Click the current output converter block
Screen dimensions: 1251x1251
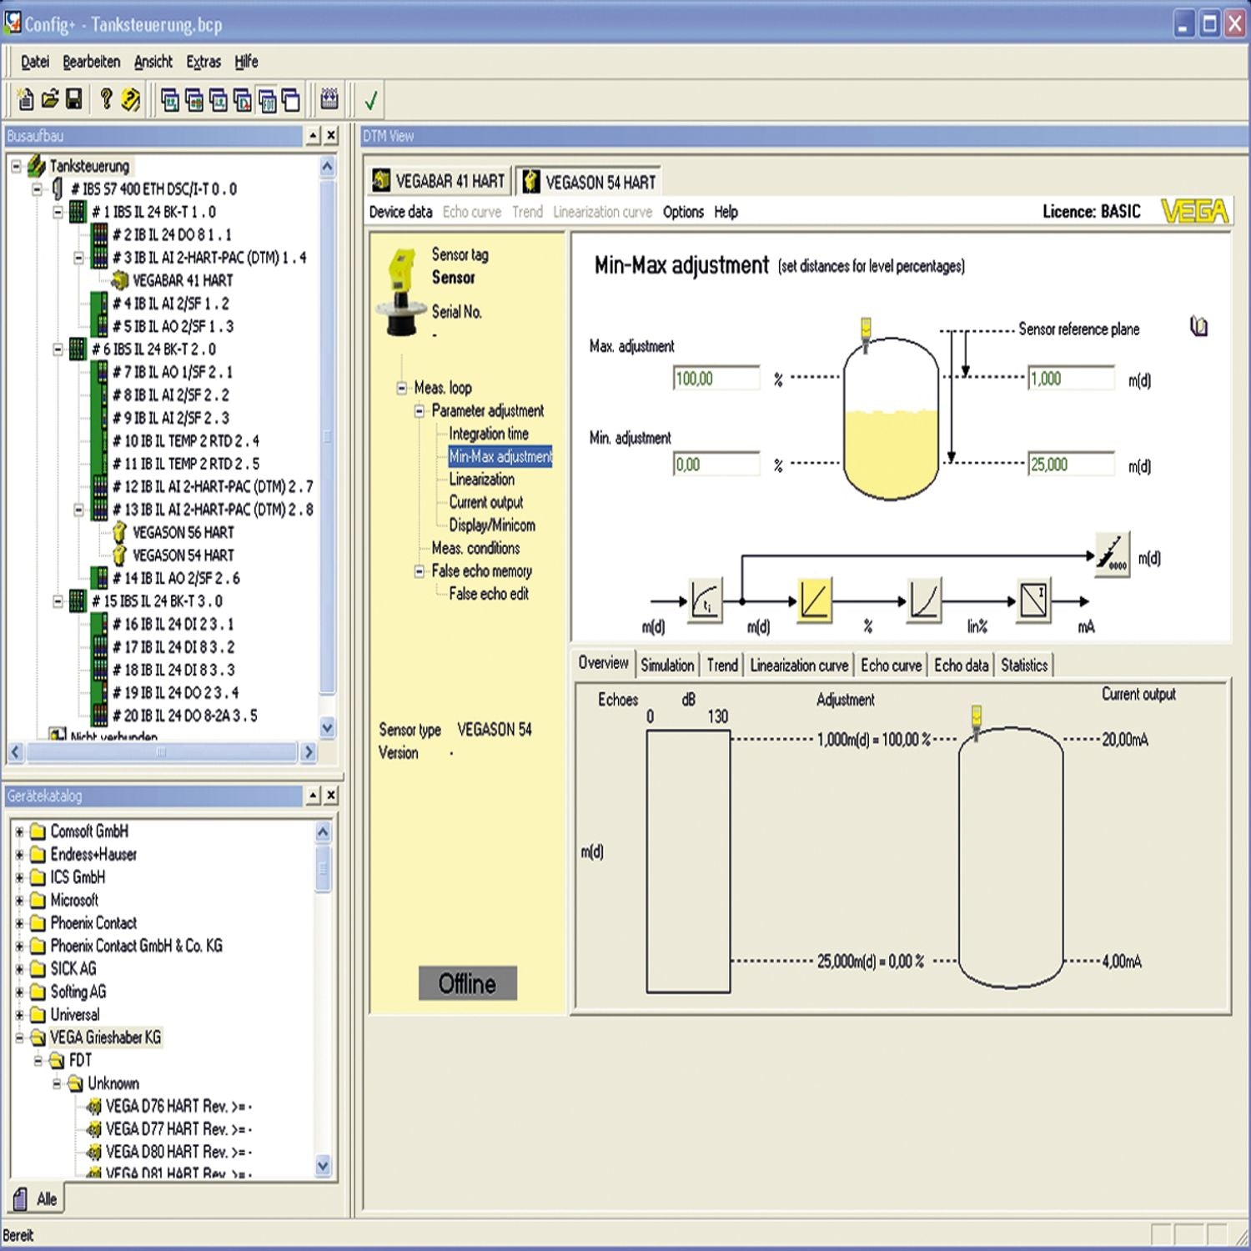click(x=1034, y=600)
